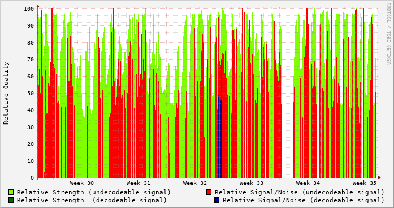Select the Week 32 axis label
The height and width of the screenshot is (208, 394).
194,183
